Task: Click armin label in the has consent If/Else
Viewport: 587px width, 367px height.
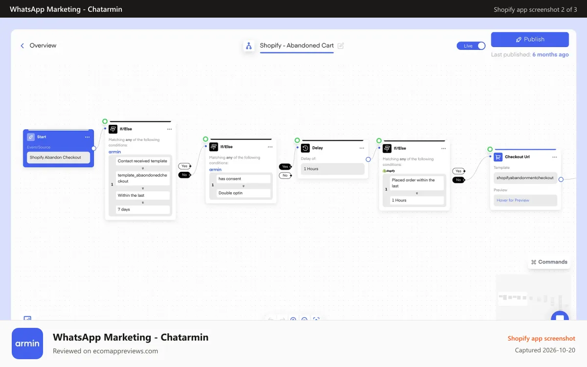Action: click(x=215, y=170)
